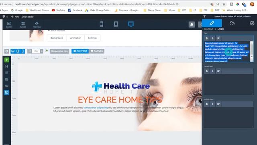
Task: Open the Slides grid view
Action: 23,25
